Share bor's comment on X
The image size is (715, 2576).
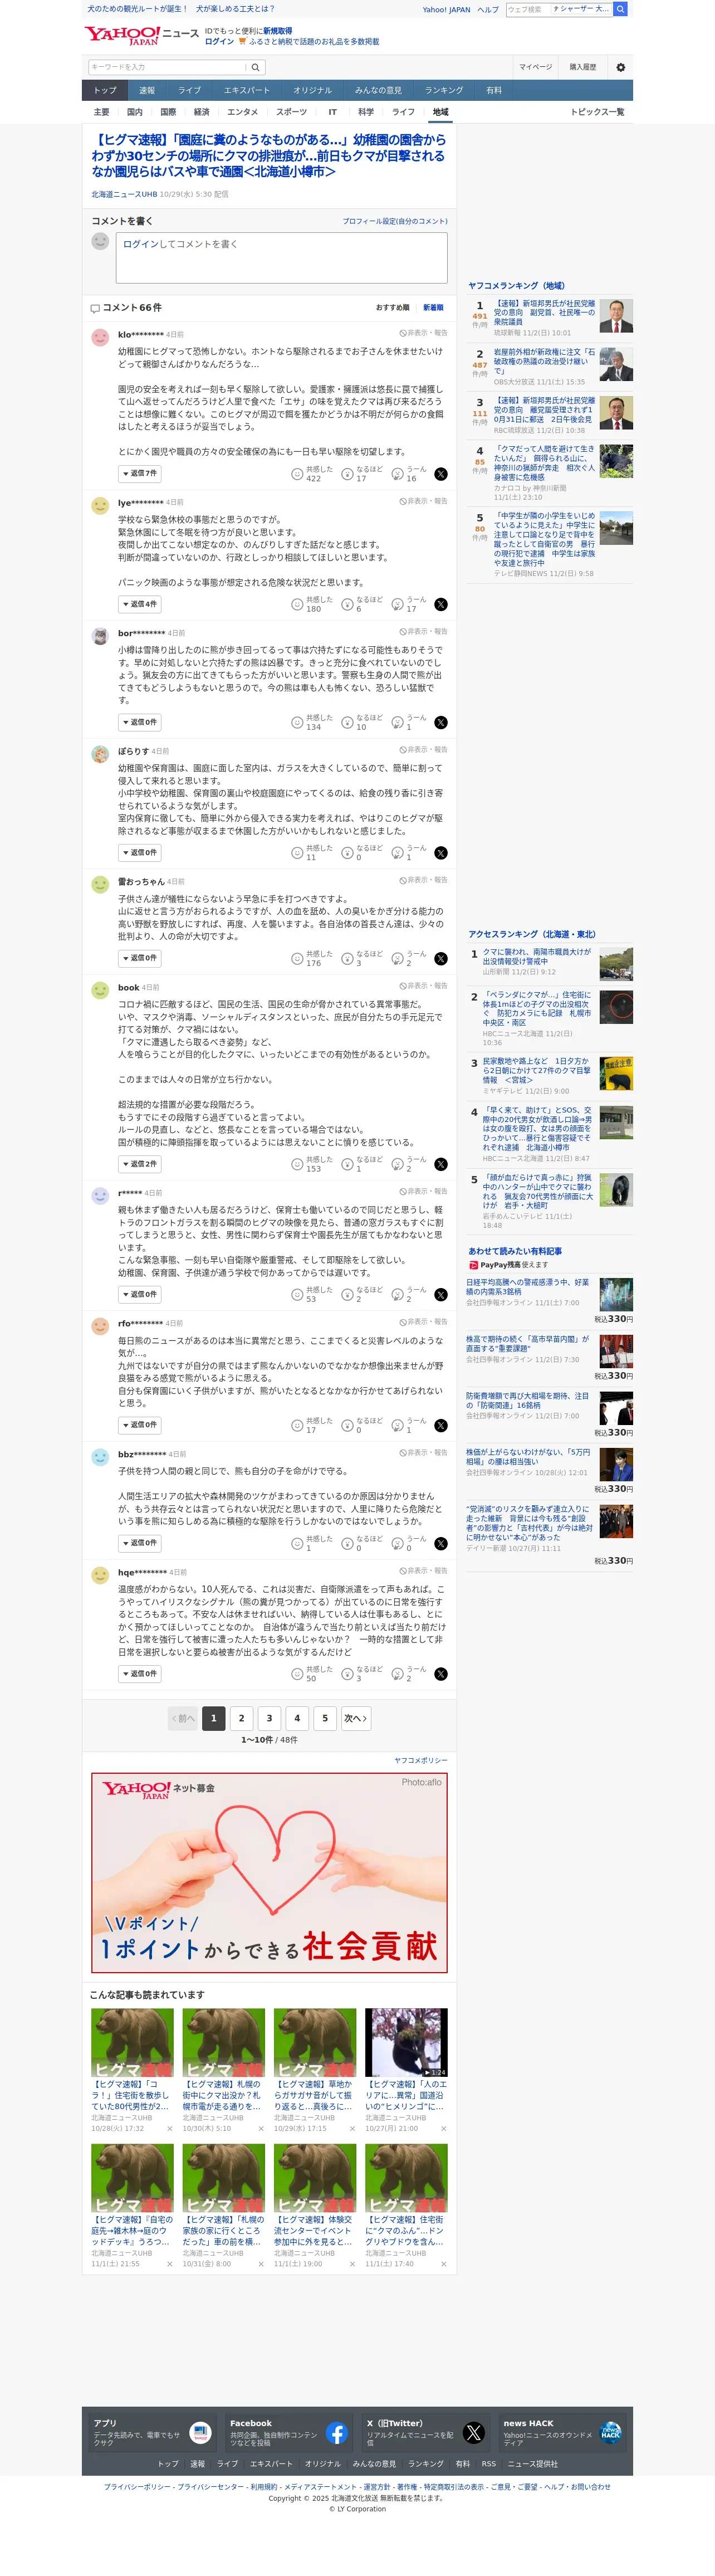pos(441,723)
